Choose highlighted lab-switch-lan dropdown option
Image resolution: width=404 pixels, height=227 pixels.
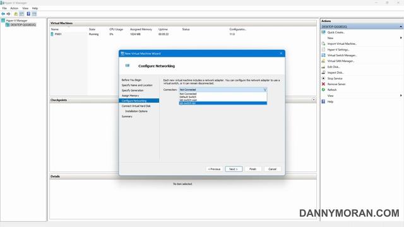pyautogui.click(x=223, y=103)
